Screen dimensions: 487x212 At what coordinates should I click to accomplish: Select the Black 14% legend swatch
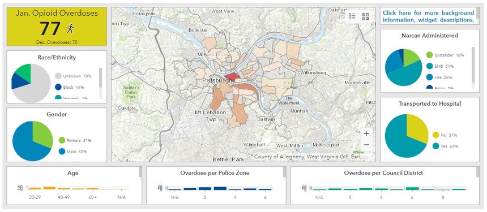click(x=58, y=87)
